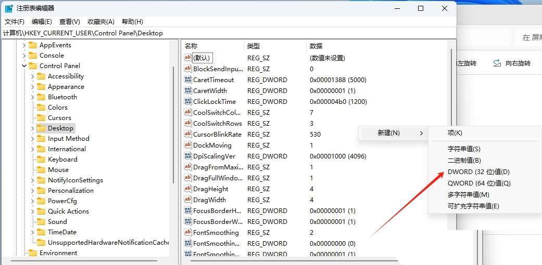Click the CursorBlinkRate string value icon
Viewport: 542px width, 265px height.
[187, 134]
